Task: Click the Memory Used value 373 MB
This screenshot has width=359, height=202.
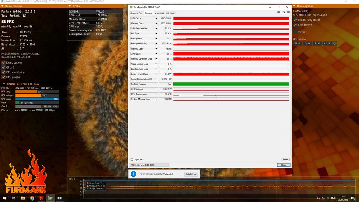Action: (165, 49)
